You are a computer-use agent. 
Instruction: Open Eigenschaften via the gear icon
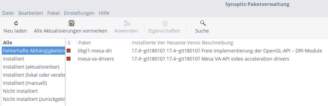[x=165, y=23]
